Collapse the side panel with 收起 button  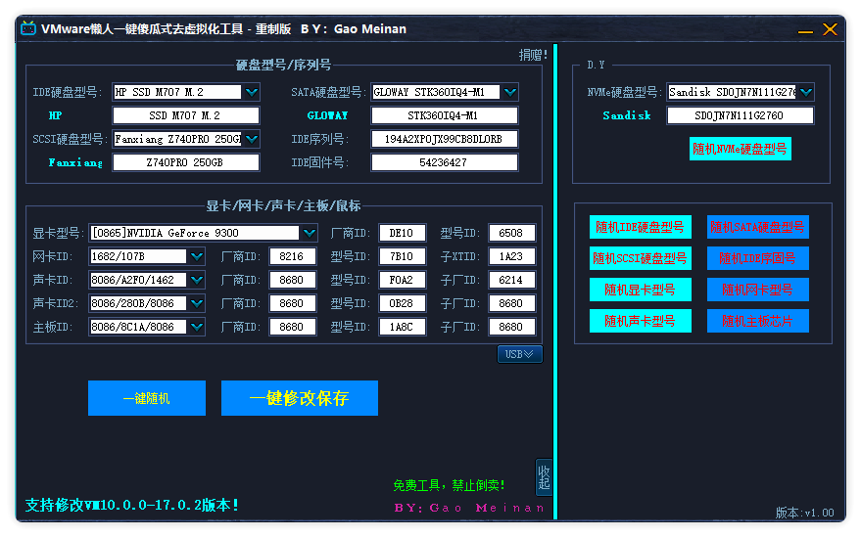tap(544, 477)
